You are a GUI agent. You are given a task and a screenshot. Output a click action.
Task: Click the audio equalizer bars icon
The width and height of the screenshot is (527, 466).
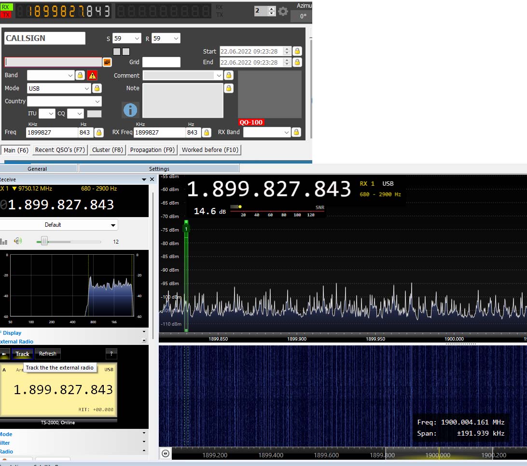4,242
